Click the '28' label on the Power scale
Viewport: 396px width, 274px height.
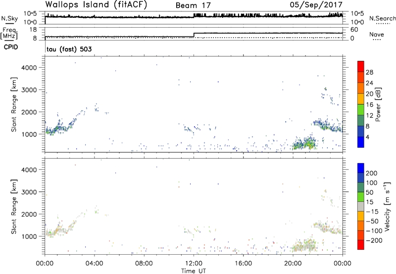click(x=369, y=72)
